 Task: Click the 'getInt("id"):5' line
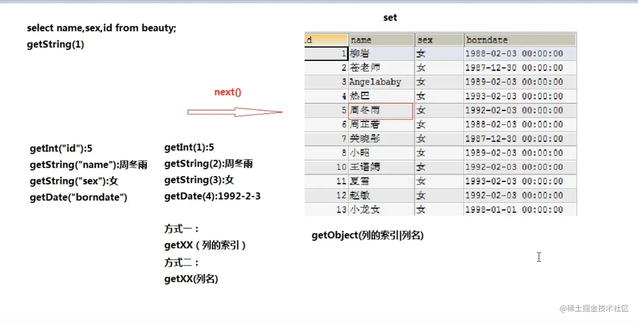[x=61, y=149]
